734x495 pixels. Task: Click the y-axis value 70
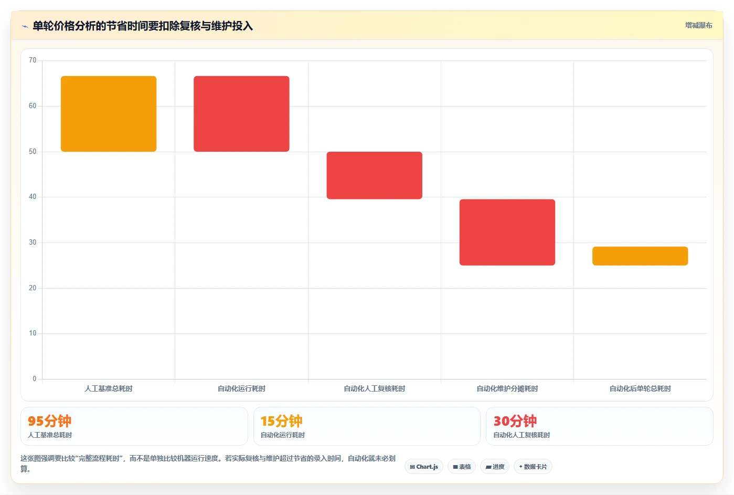(33, 60)
